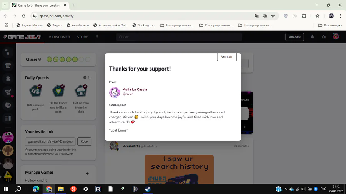This screenshot has height=194, width=346.
Task: Open the post options three-dot menu
Action: point(245,126)
